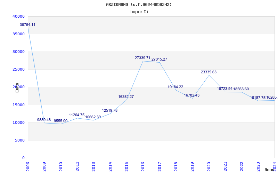The height and width of the screenshot is (173, 278).
Task: Select data label 18723.94
Action: pos(224,89)
